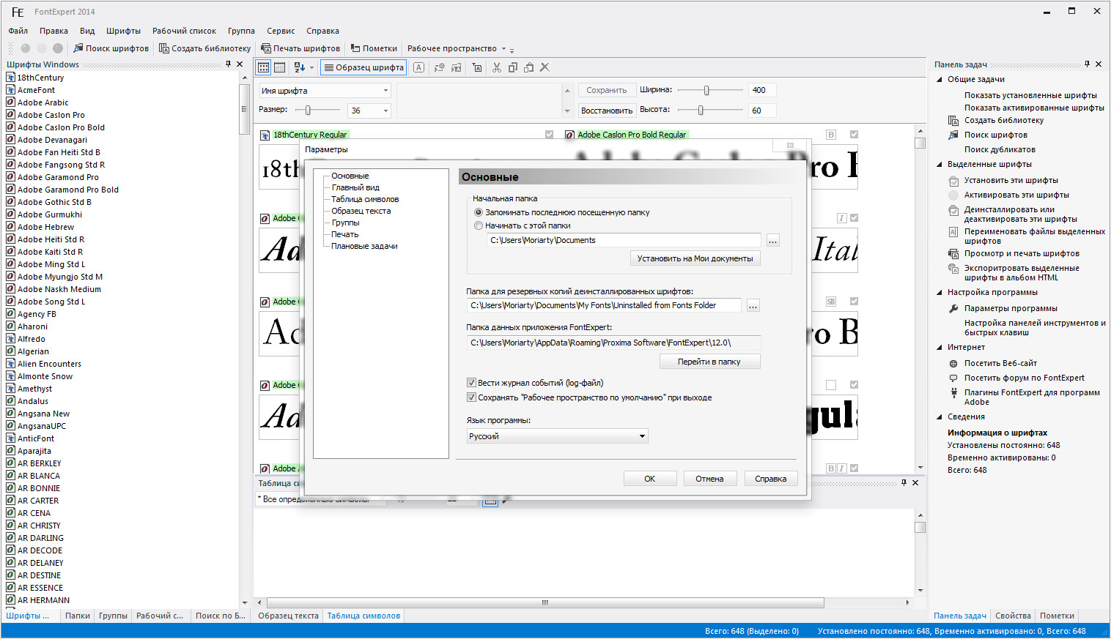Image resolution: width=1111 pixels, height=639 pixels.
Task: Click the delete X icon in fonts toolbar
Action: [545, 67]
